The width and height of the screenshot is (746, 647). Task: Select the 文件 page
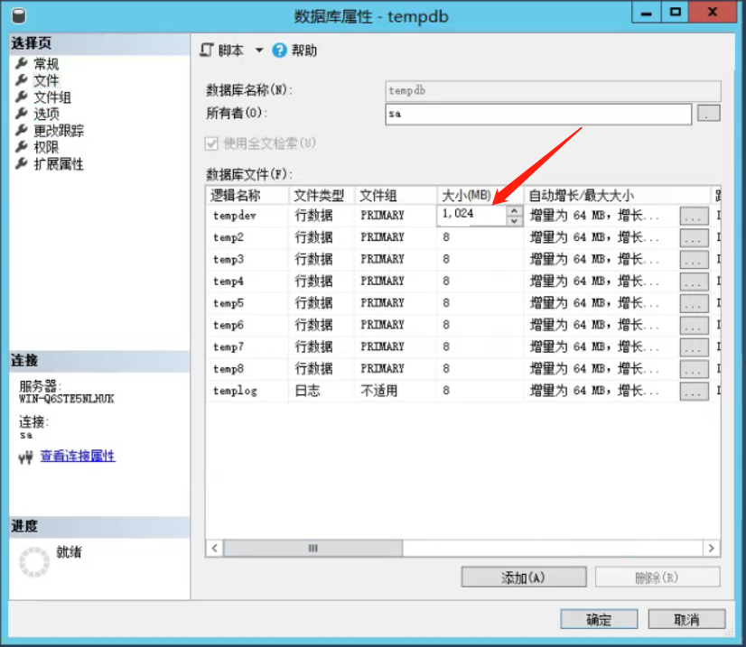coord(46,80)
